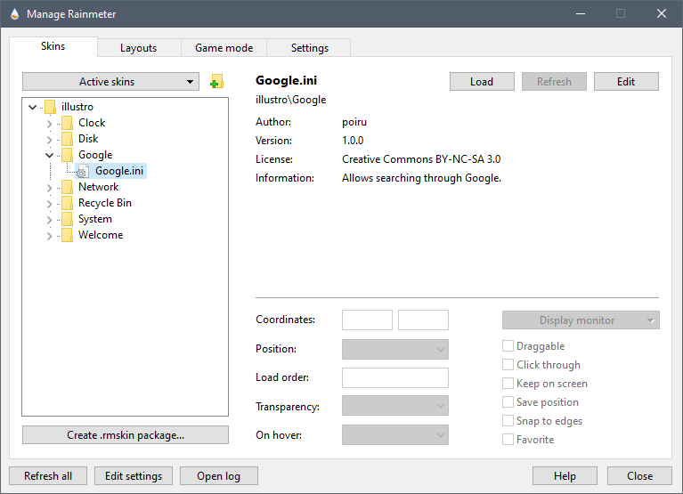Select the Clock tree label
The width and height of the screenshot is (683, 494).
pyautogui.click(x=92, y=123)
